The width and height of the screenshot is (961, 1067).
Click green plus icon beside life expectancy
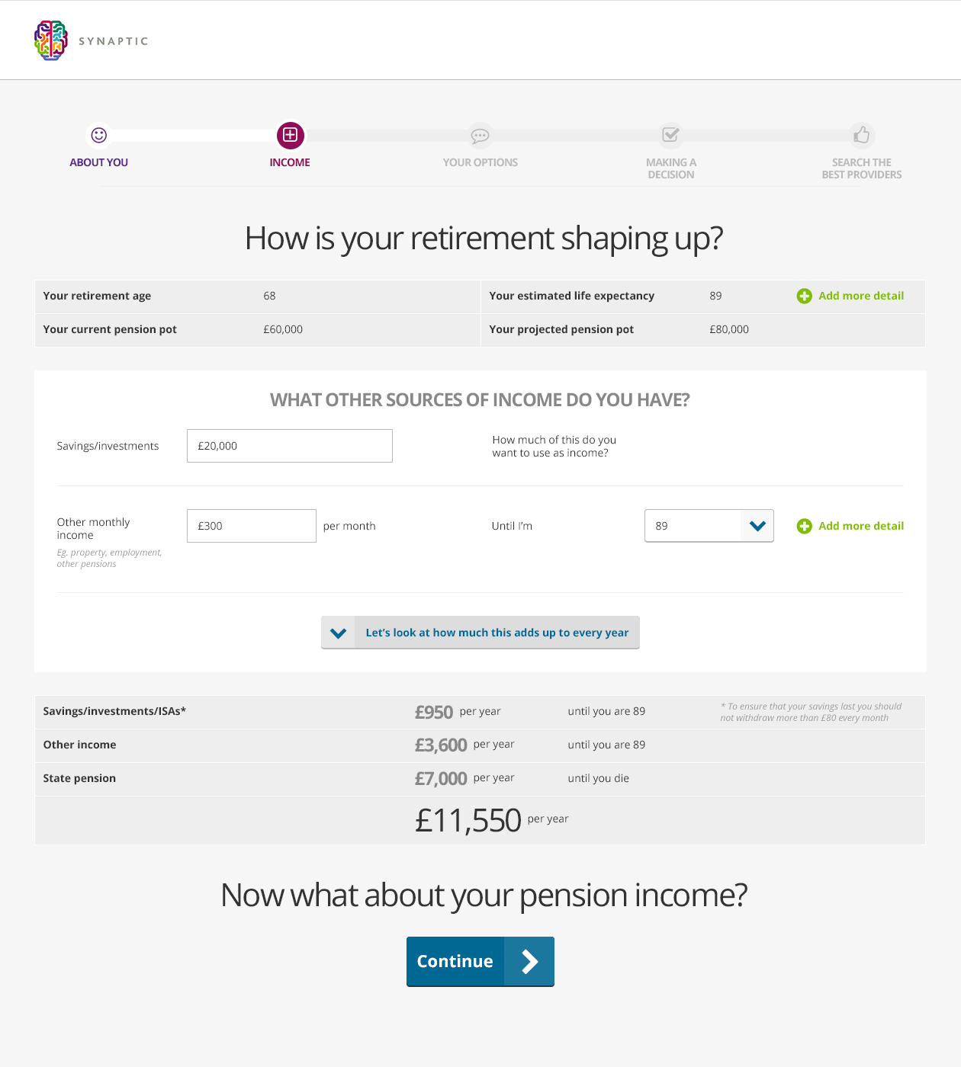coord(804,296)
